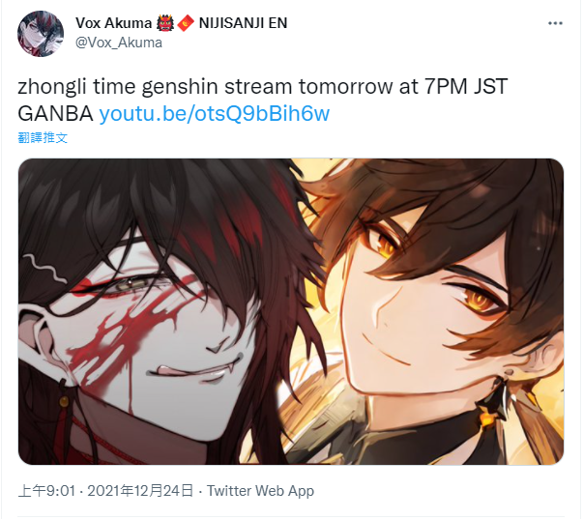Click the @Vox_Akuma handle

pos(119,43)
